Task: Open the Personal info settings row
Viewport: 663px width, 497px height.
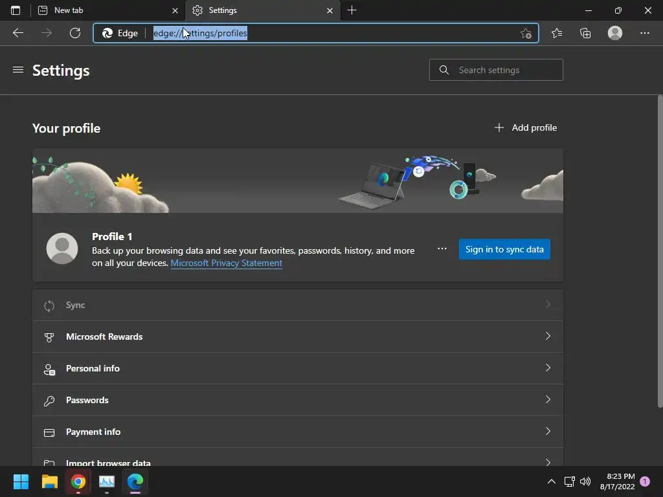Action: point(298,368)
